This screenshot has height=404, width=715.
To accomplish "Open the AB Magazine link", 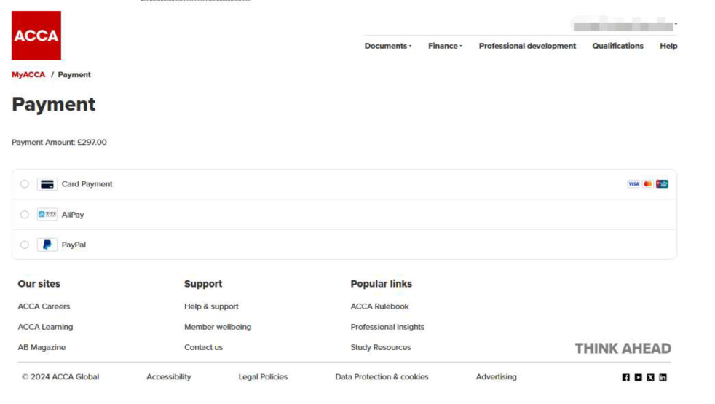I will 42,347.
